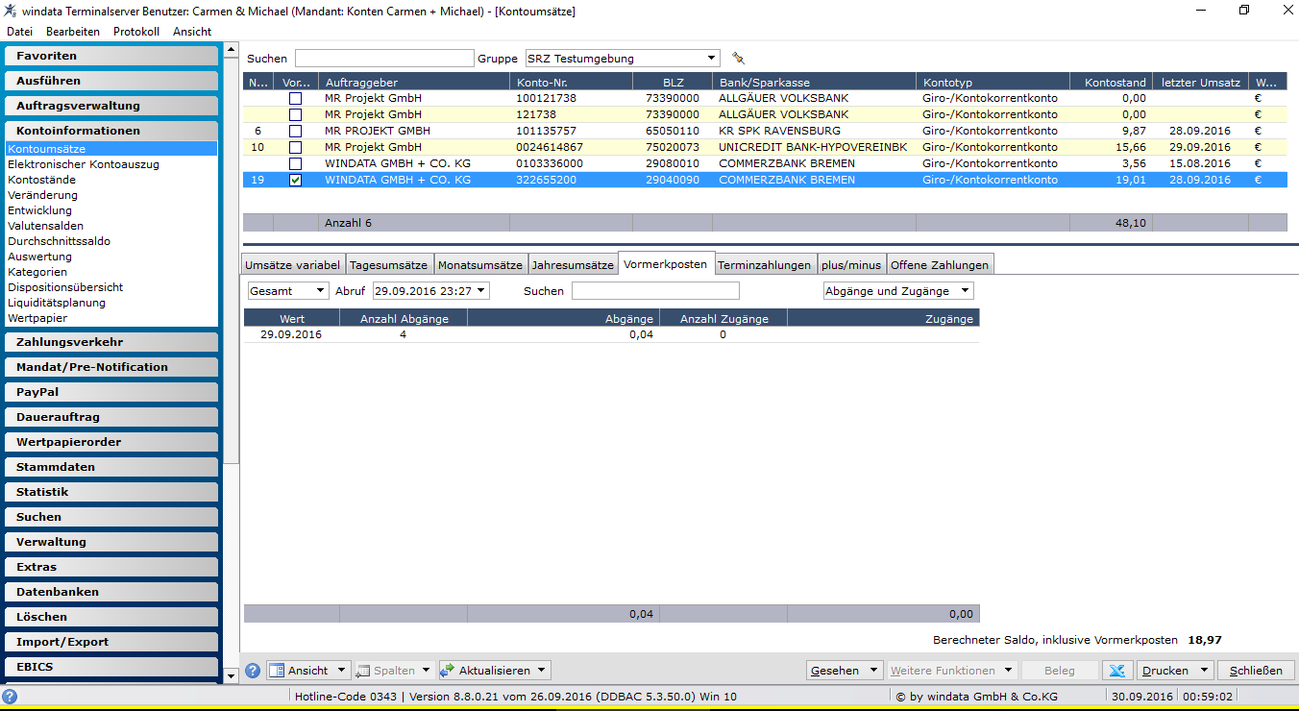Uncheck the WINDATA Commerzbank 322655200 checkbox

pyautogui.click(x=296, y=180)
